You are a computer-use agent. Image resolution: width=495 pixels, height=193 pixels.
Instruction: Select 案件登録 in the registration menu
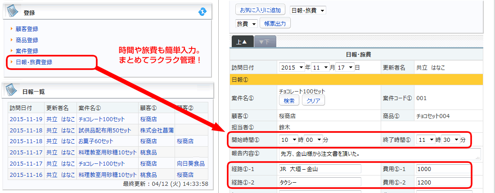[27, 51]
